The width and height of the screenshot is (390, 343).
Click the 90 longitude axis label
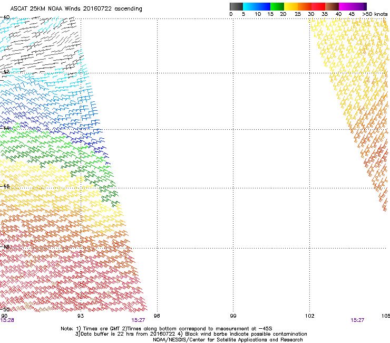point(4,316)
